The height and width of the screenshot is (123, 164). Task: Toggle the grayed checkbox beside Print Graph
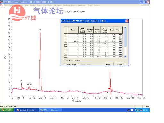tap(78, 64)
